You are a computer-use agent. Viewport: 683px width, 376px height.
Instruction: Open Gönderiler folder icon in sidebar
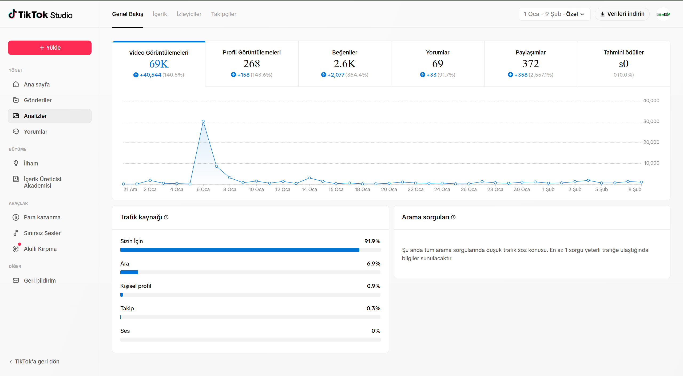[16, 100]
